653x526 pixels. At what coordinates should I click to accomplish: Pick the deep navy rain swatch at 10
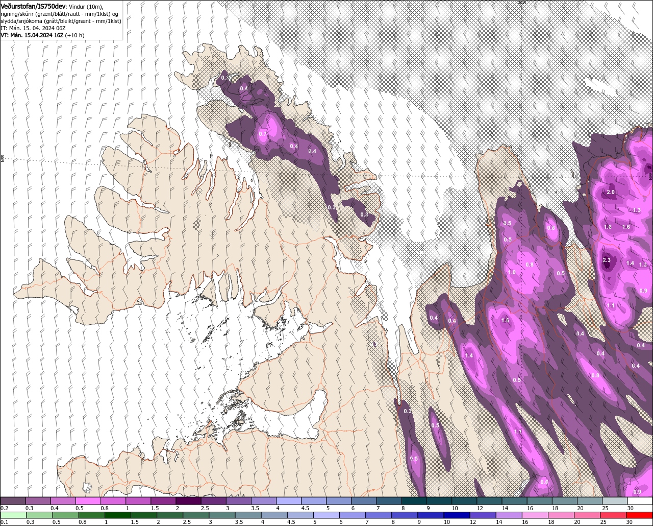pos(457,515)
